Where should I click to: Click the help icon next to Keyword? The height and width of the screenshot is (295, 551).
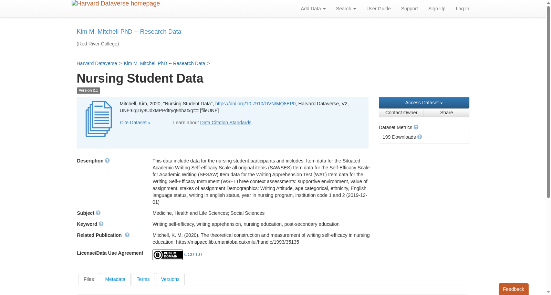101,224
